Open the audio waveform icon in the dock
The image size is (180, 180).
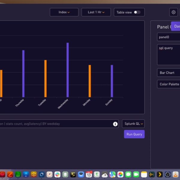(152, 175)
